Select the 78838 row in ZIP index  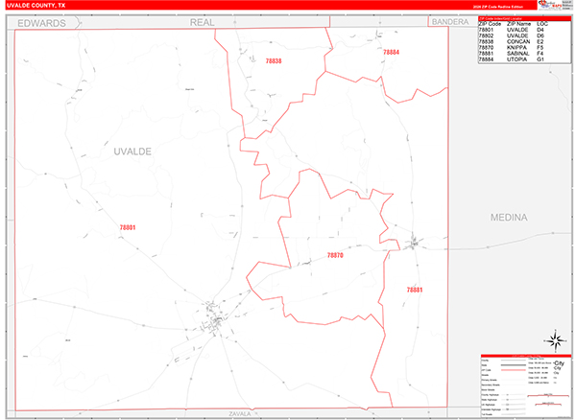[x=524, y=41]
